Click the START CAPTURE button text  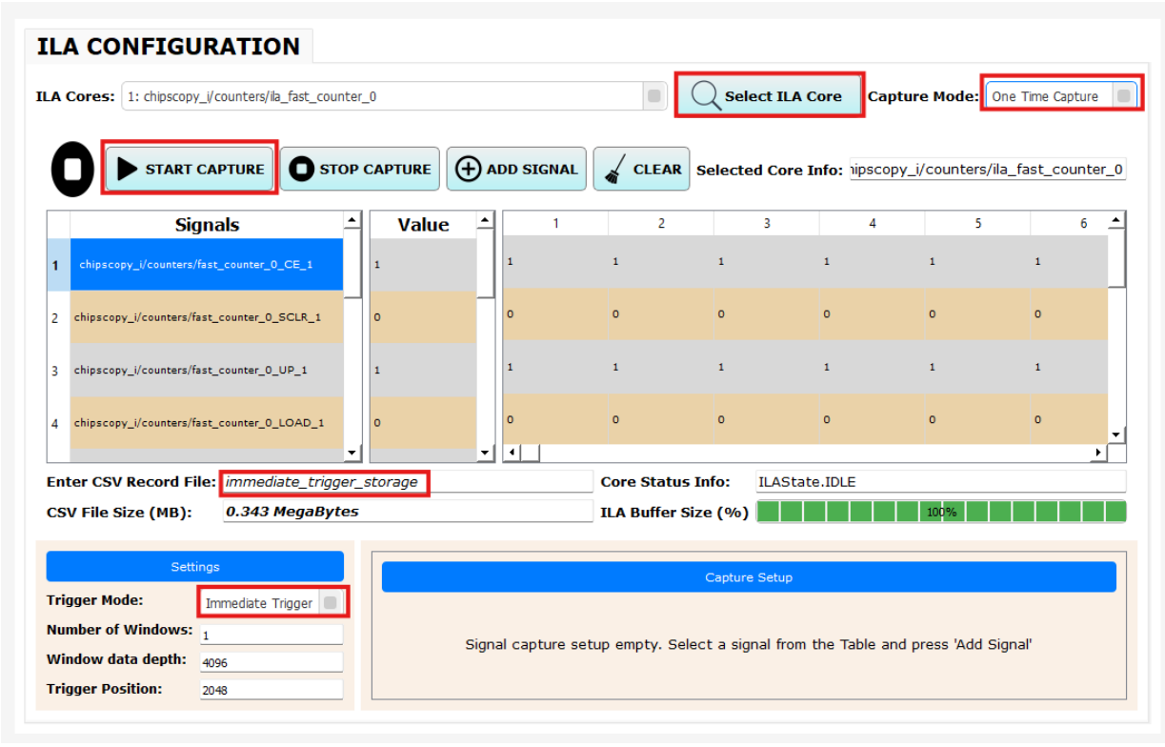(205, 170)
